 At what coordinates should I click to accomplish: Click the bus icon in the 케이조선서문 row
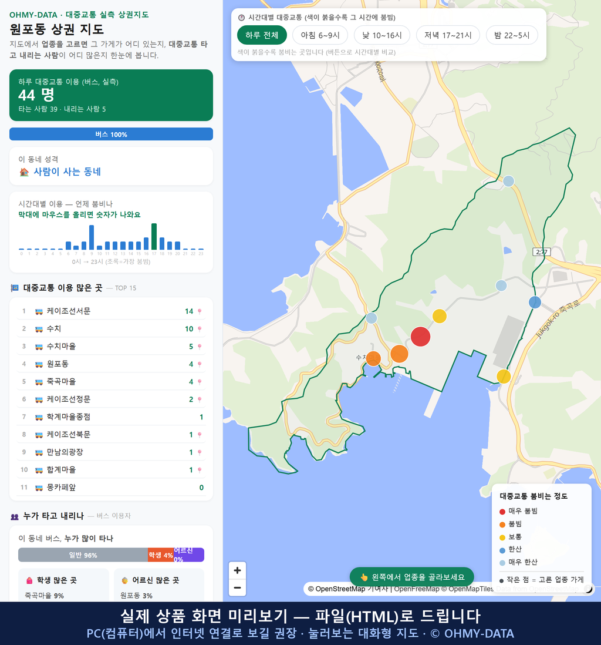pos(39,312)
